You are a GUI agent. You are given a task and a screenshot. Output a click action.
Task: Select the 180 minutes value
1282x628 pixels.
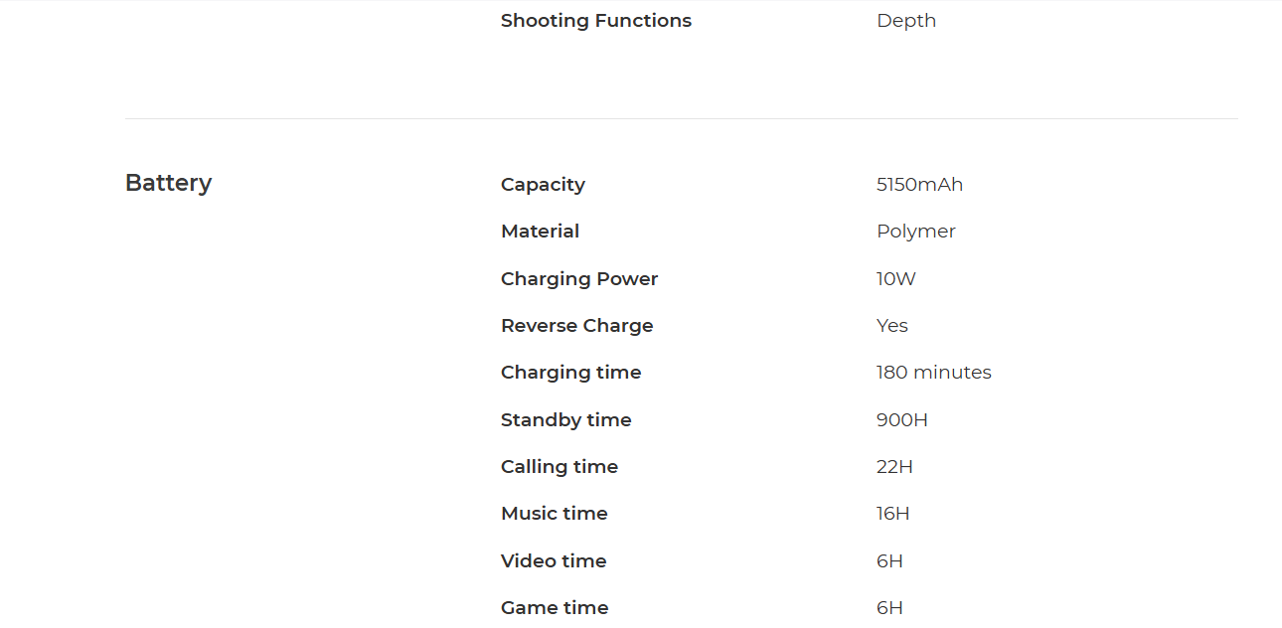point(934,373)
